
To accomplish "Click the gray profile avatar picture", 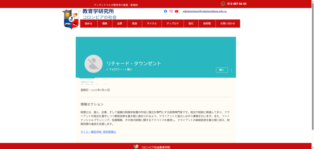I will 93,64.
